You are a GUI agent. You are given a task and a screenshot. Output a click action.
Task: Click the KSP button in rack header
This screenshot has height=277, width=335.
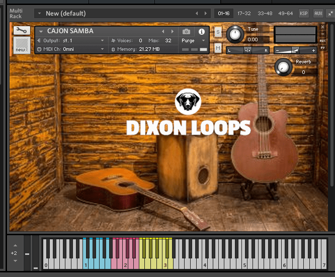pos(304,13)
